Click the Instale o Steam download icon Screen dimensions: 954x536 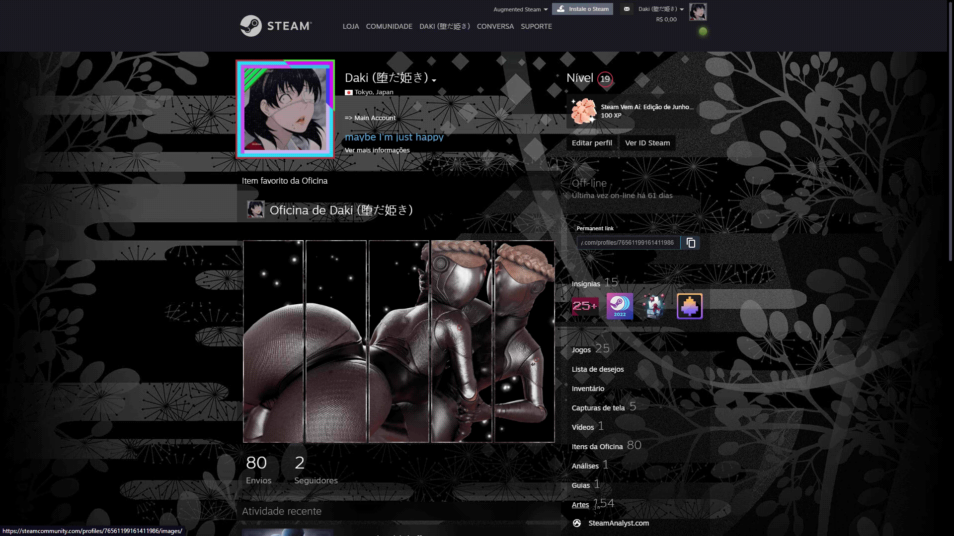(x=560, y=9)
